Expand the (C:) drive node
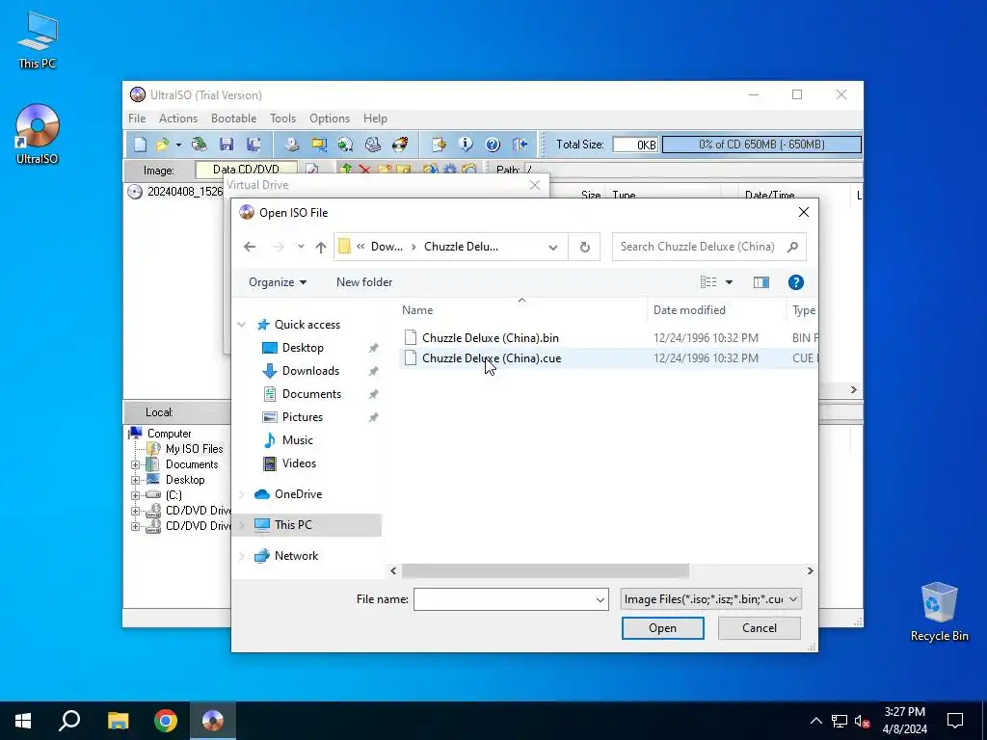The height and width of the screenshot is (740, 987). pos(135,496)
